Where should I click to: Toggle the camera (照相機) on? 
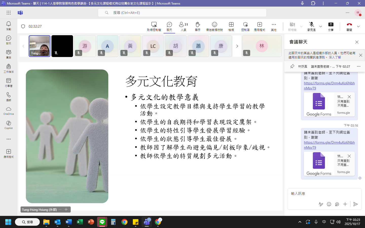coord(292,25)
